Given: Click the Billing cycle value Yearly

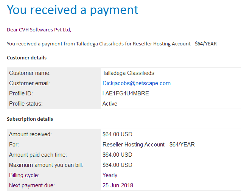Looking at the screenshot, I should (110, 175).
